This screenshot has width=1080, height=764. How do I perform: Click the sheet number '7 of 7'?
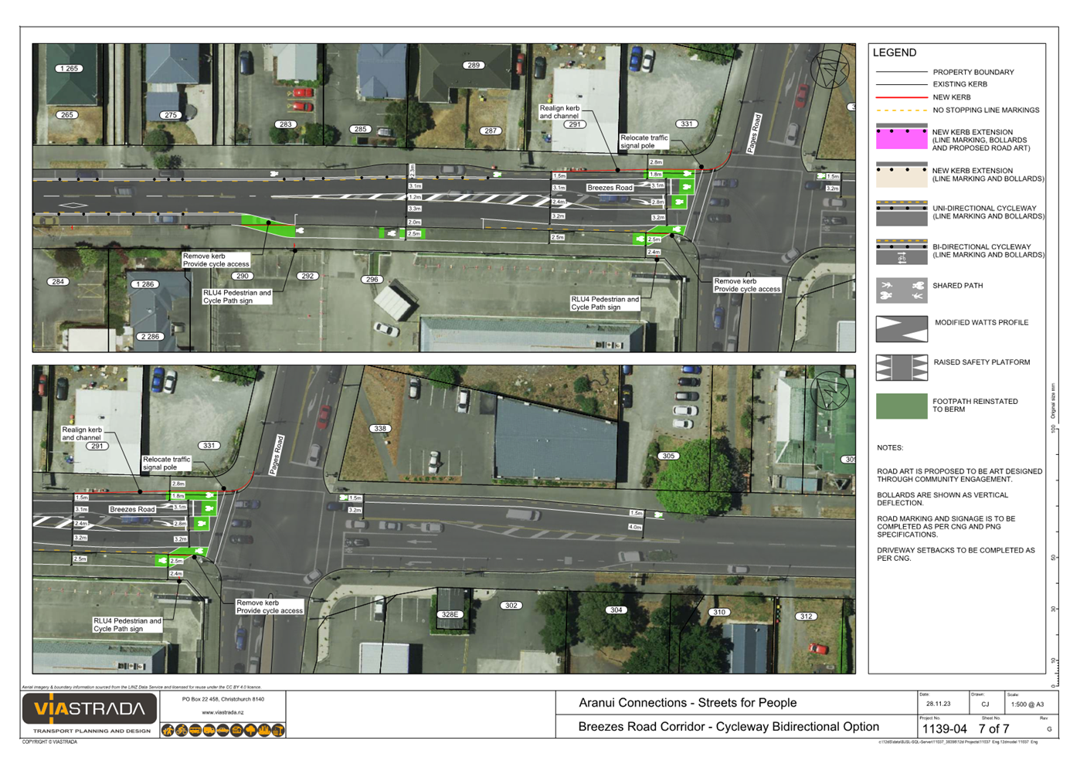pyautogui.click(x=993, y=728)
